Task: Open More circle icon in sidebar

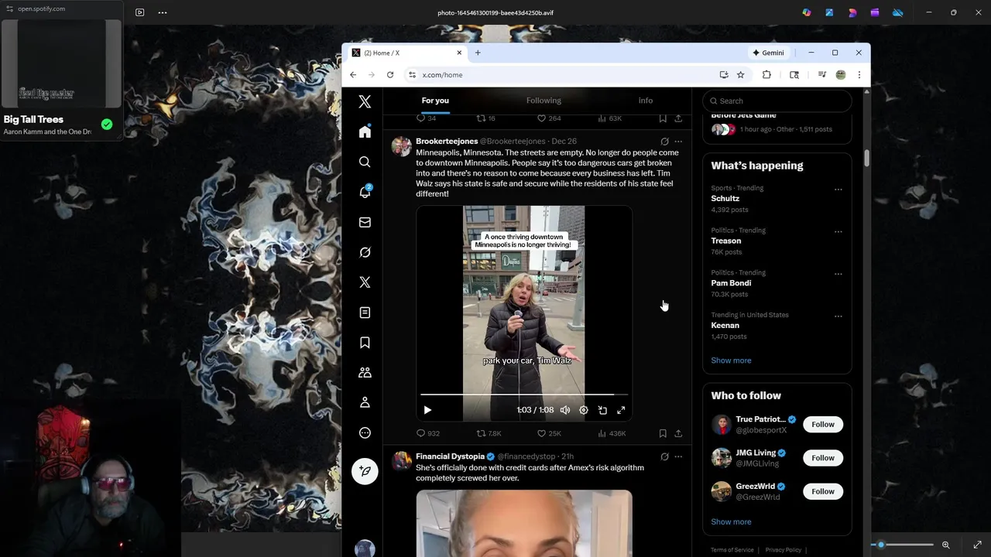Action: [365, 432]
